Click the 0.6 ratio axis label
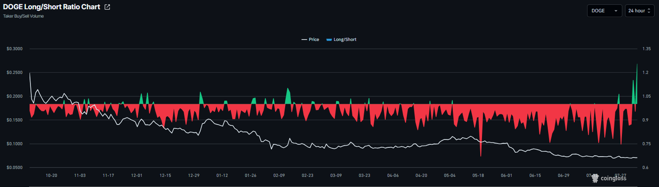Image resolution: width=659 pixels, height=187 pixels. [645, 167]
